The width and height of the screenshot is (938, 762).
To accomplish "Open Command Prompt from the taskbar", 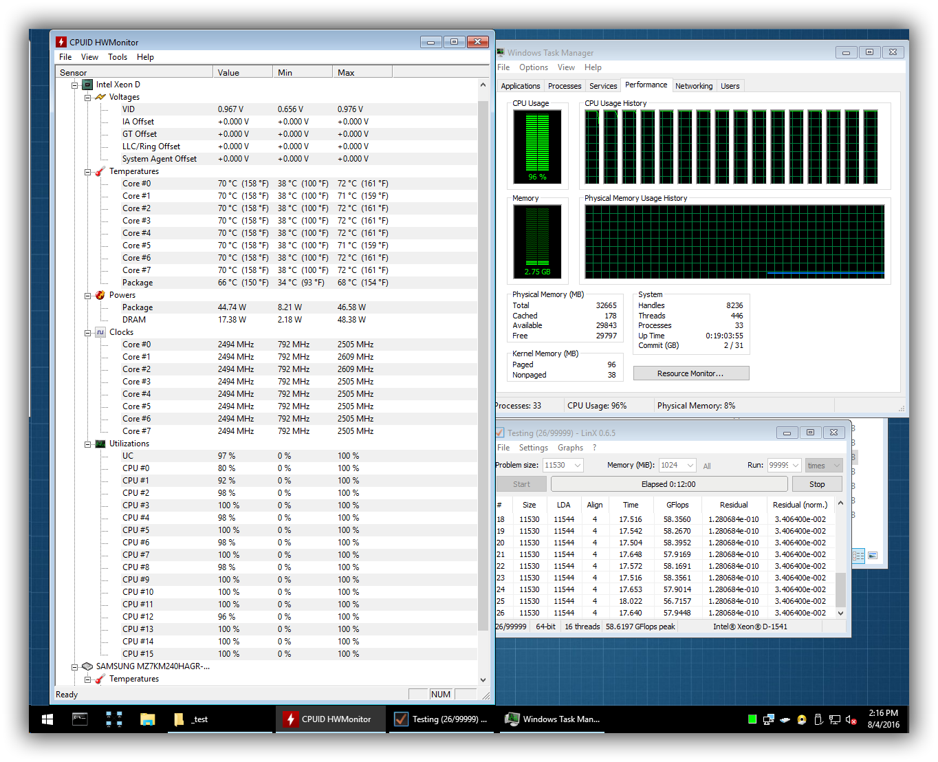I will (x=80, y=719).
